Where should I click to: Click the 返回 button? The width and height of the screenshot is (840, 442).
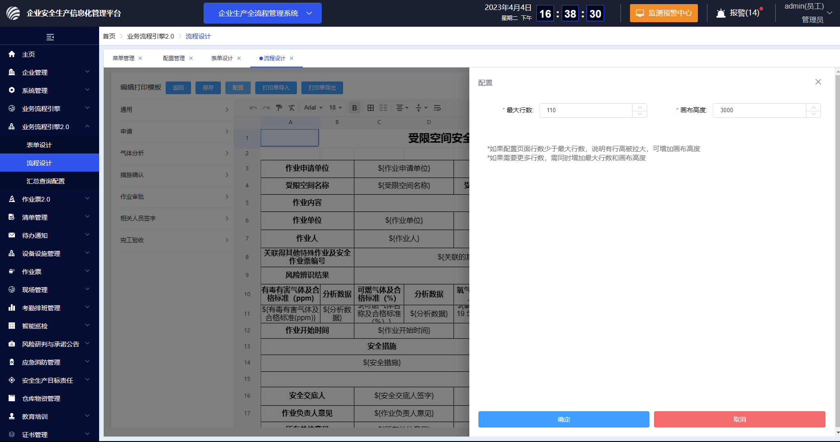178,88
